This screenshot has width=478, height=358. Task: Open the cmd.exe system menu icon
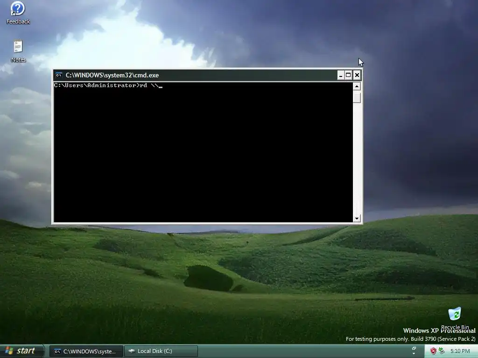59,75
